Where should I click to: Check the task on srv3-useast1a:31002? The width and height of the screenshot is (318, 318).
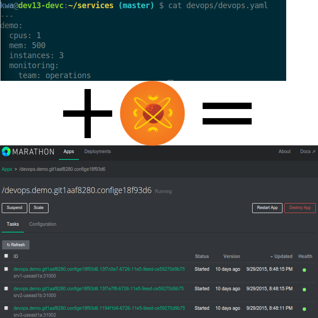point(6,308)
